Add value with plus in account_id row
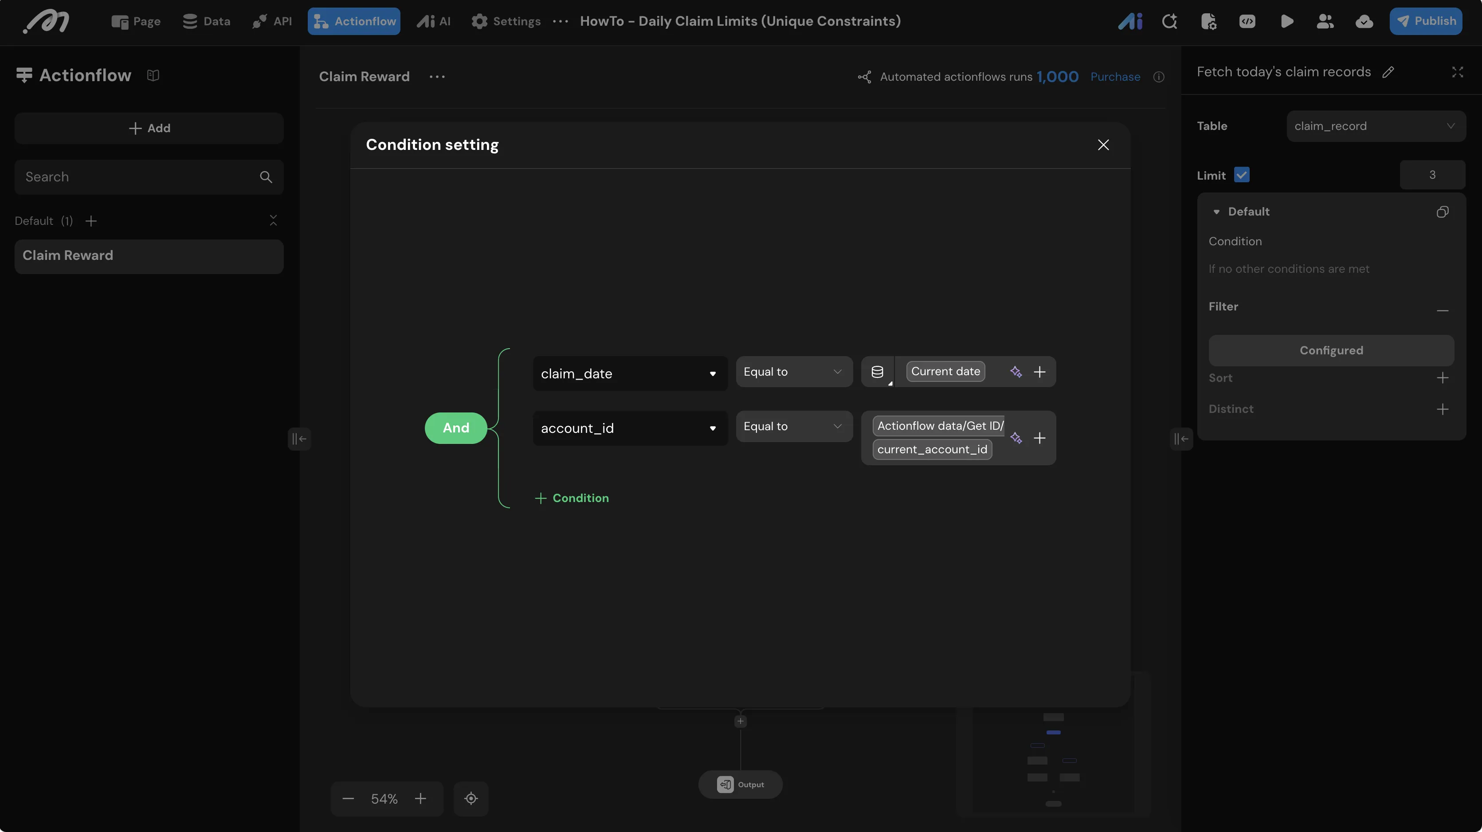1482x832 pixels. tap(1039, 439)
